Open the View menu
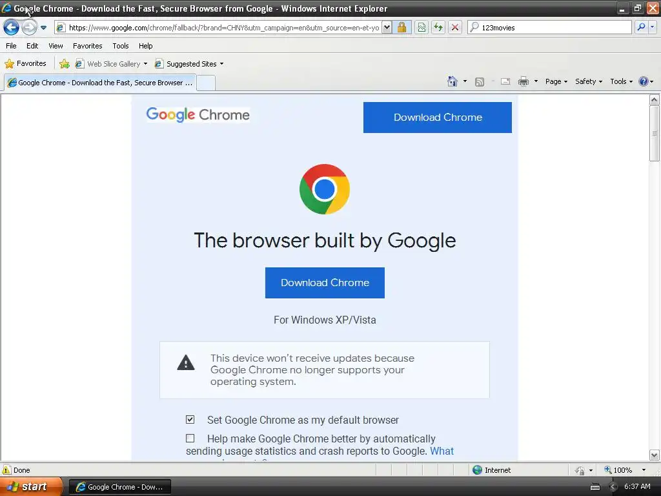 [56, 46]
